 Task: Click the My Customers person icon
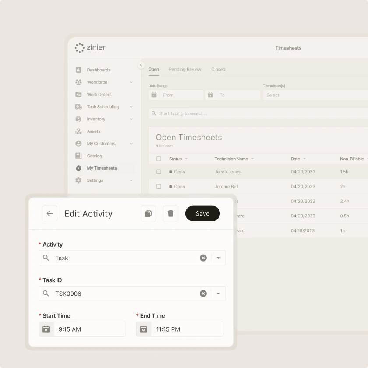[78, 143]
